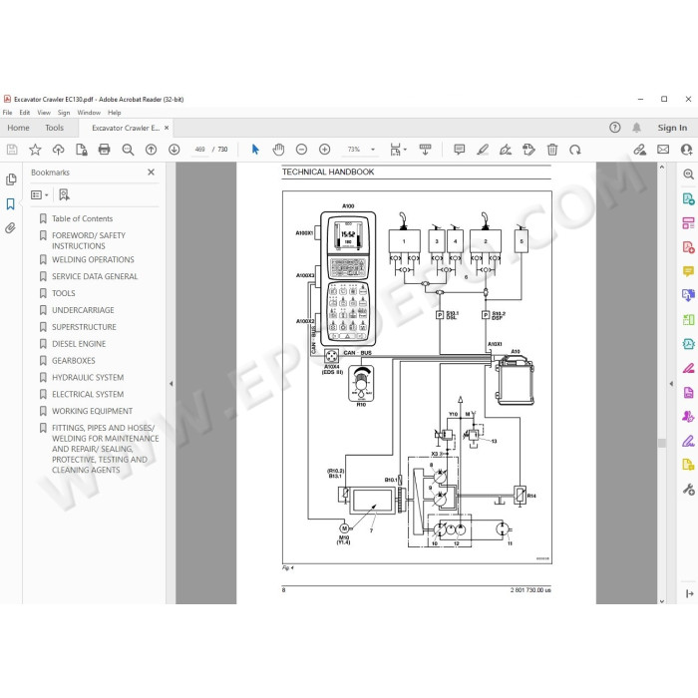Open the fit page options dropdown
Image resolution: width=698 pixels, height=698 pixels.
pyautogui.click(x=398, y=150)
